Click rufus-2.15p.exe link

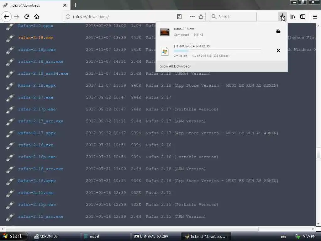tap(37, 205)
